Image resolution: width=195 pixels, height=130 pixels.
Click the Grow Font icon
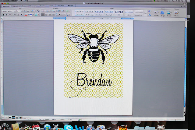[25, 11]
